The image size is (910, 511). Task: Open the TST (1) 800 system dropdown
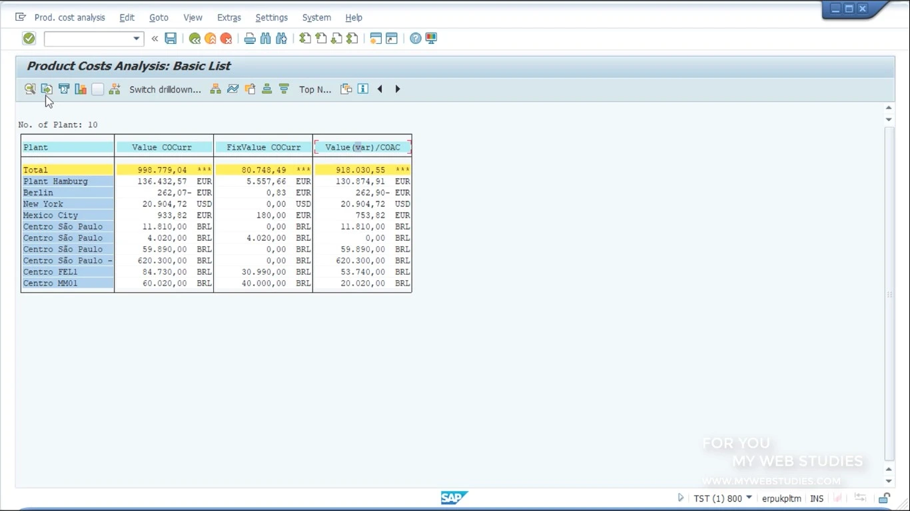(723, 498)
